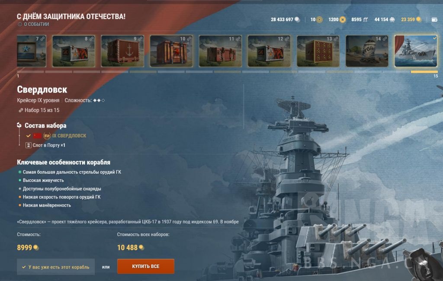Click the bundle progress bar final segment
443x281 pixels.
click(424, 72)
